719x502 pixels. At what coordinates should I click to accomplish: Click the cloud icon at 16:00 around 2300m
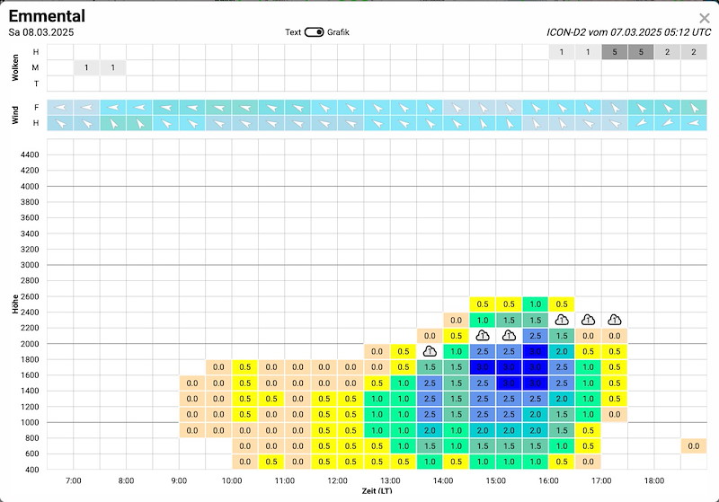[x=562, y=320]
